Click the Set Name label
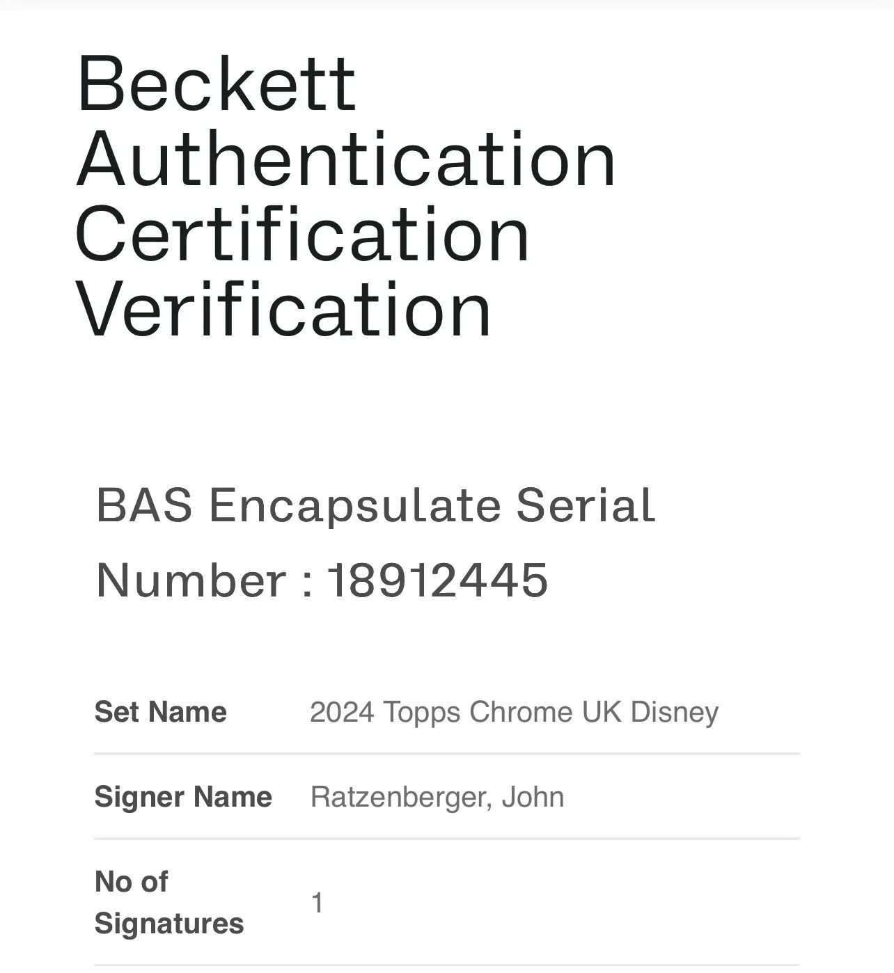Image resolution: width=894 pixels, height=973 pixels. pos(161,712)
